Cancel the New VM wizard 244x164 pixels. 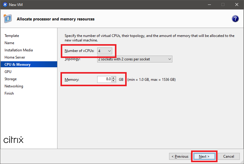click(x=228, y=156)
